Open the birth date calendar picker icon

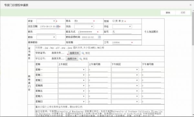[58, 27]
